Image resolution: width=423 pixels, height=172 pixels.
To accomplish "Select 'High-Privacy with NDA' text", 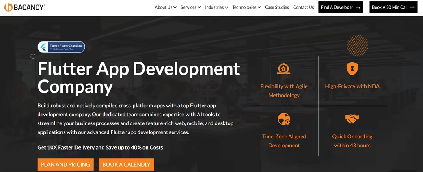I will 352,87.
